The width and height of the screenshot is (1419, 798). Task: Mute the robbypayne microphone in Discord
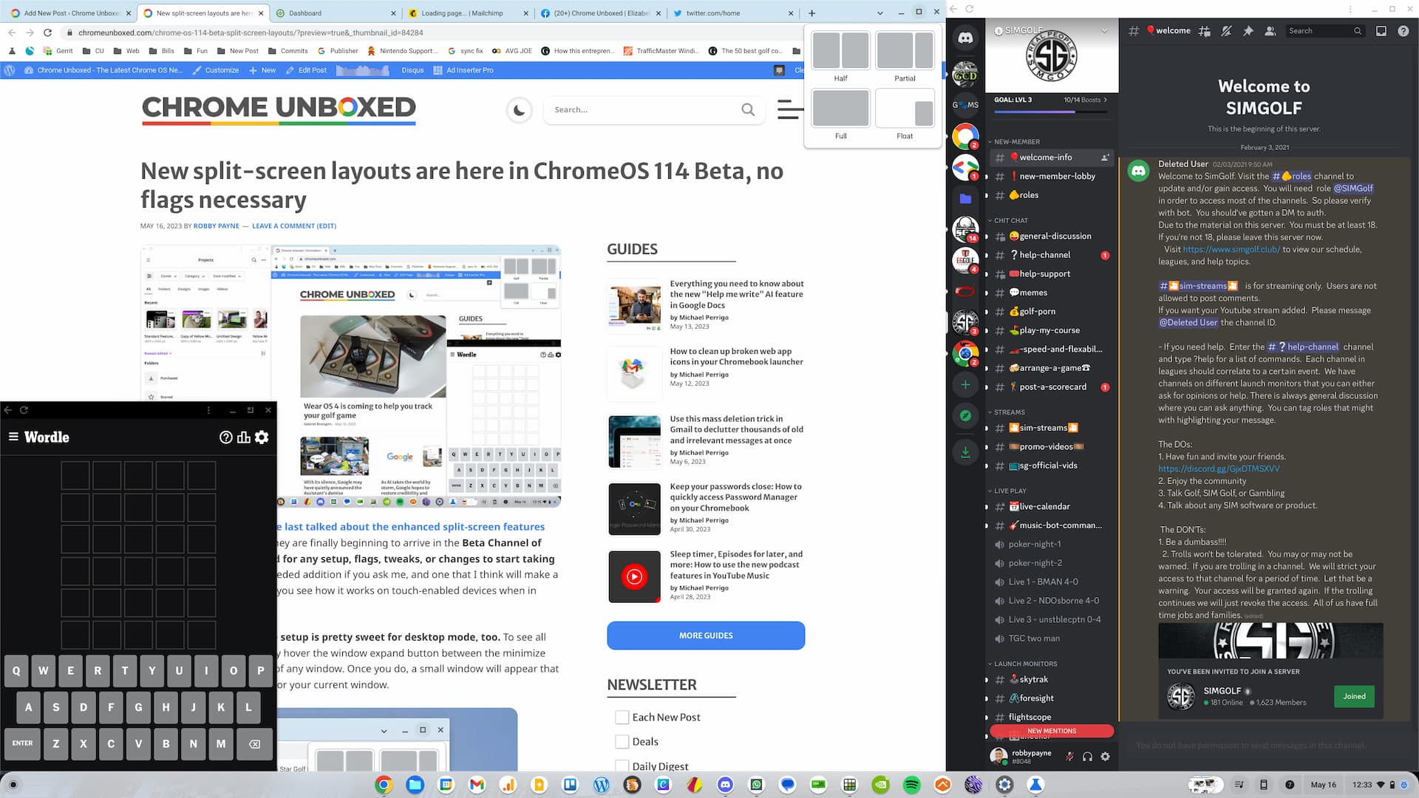[x=1070, y=757]
